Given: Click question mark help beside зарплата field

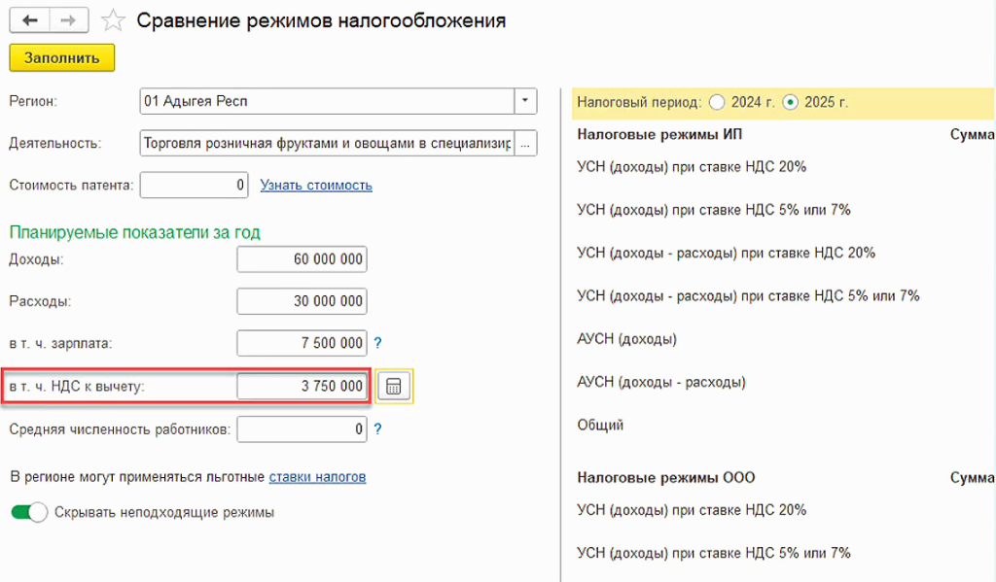Looking at the screenshot, I should 377,343.
